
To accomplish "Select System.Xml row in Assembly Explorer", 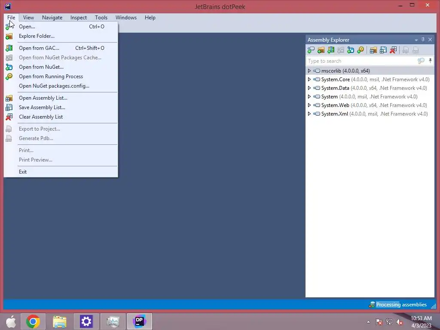I will pyautogui.click(x=370, y=114).
